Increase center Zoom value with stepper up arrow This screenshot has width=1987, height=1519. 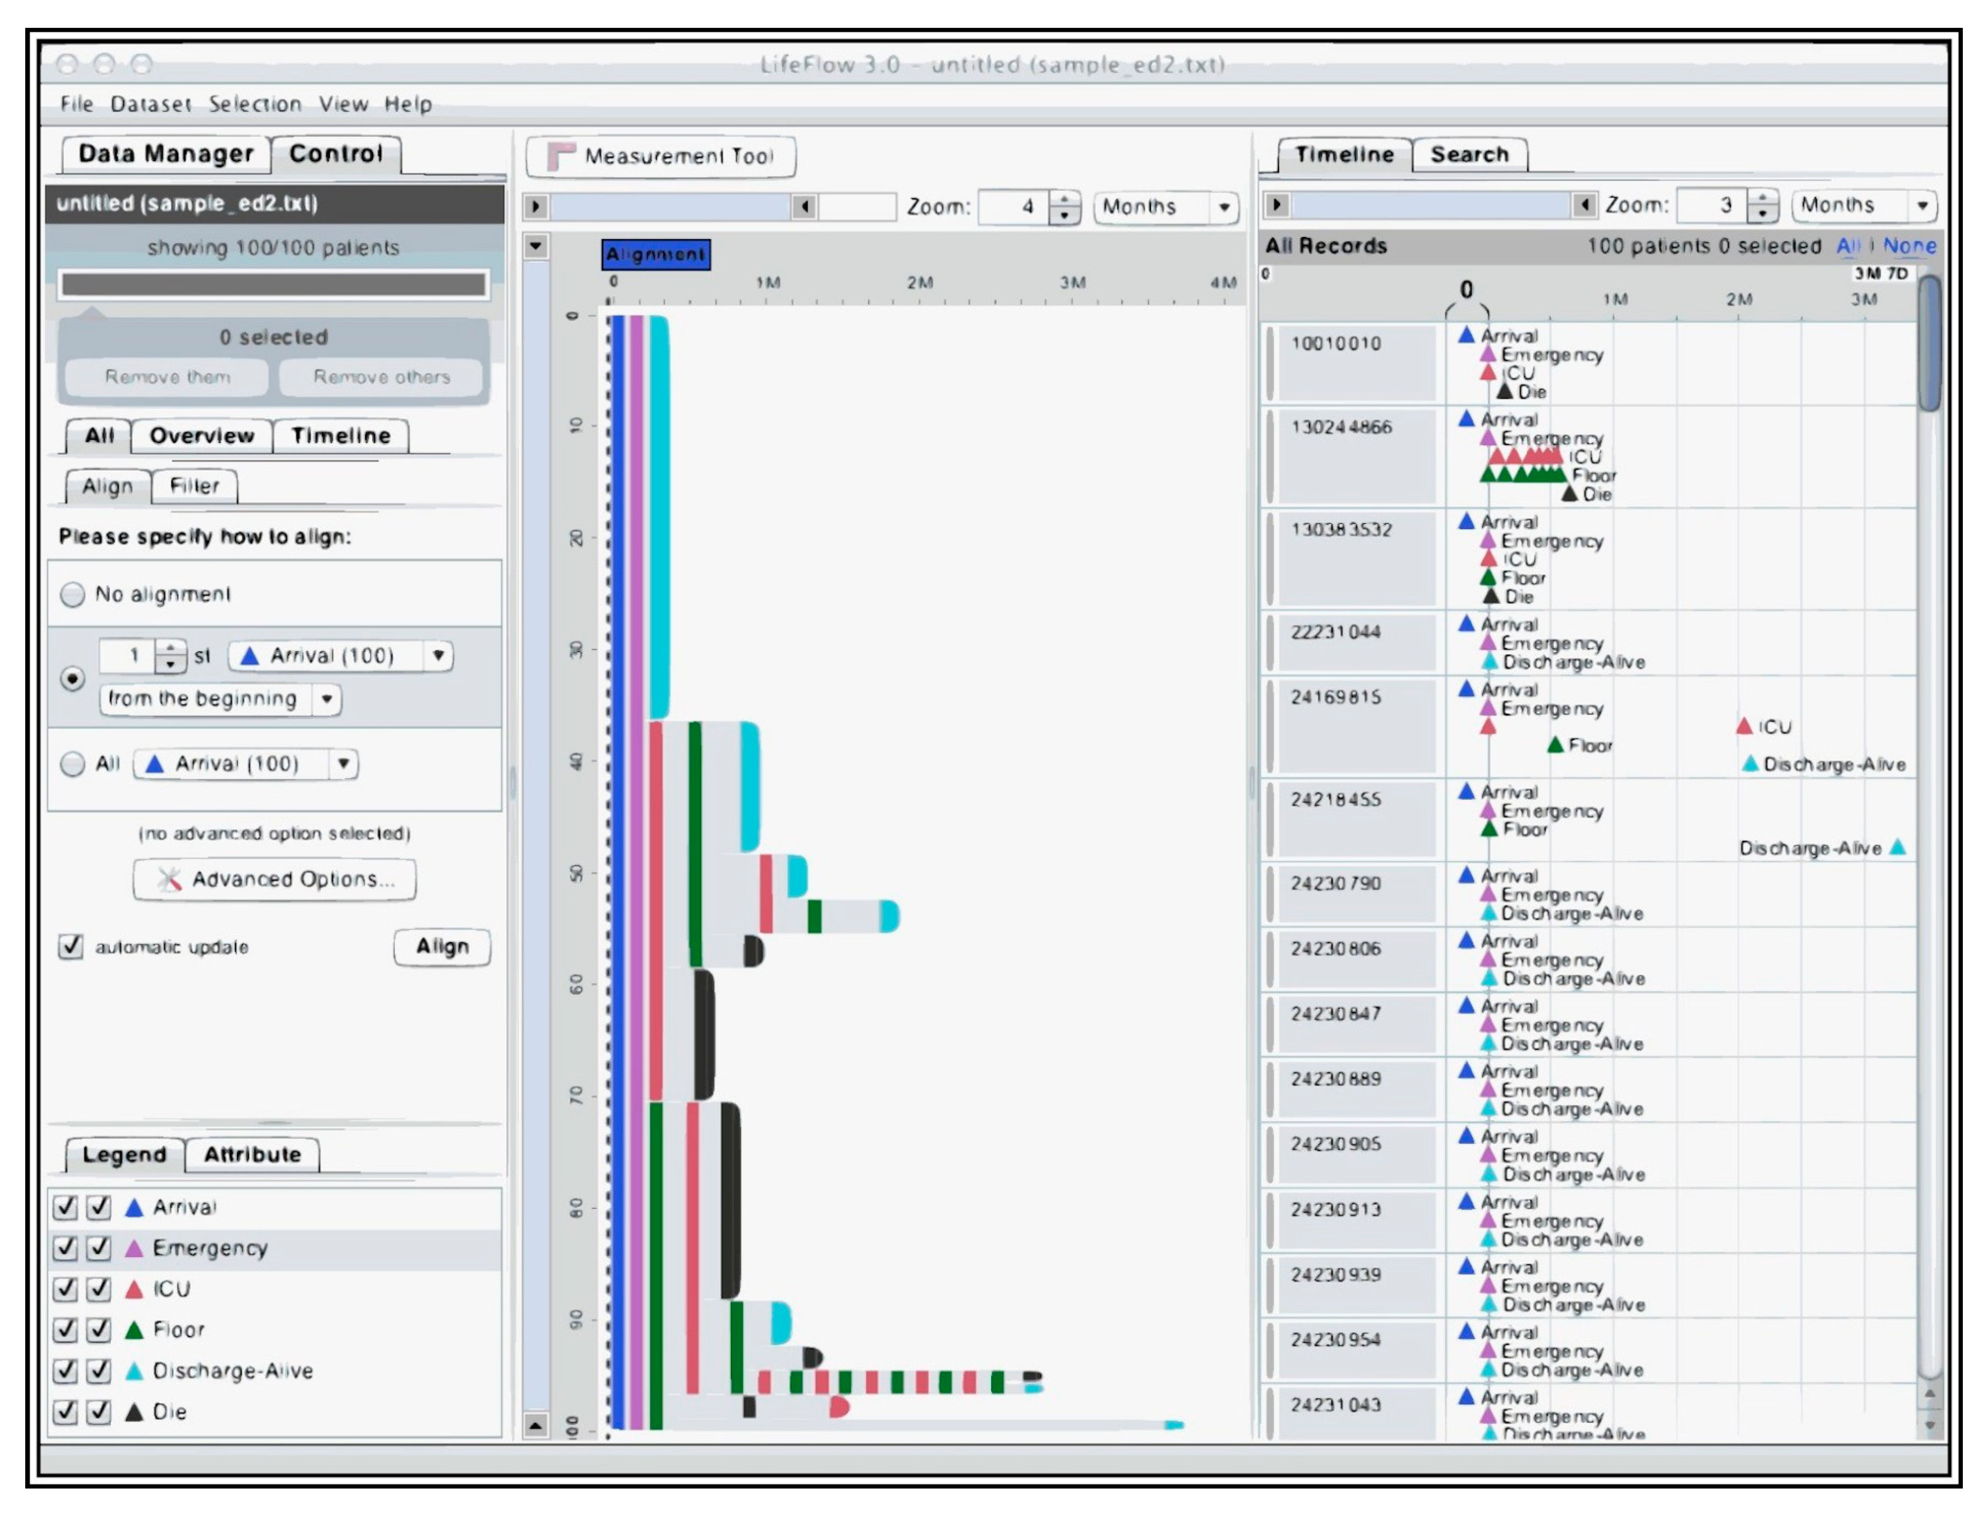[1065, 199]
